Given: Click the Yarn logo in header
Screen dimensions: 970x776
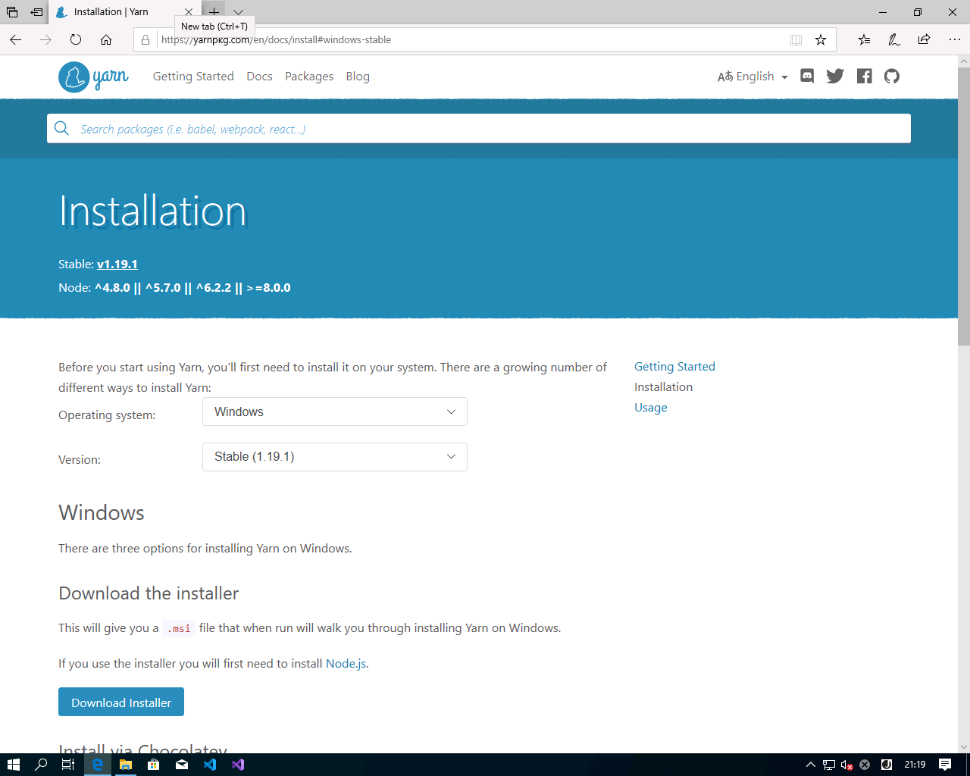Looking at the screenshot, I should (93, 77).
